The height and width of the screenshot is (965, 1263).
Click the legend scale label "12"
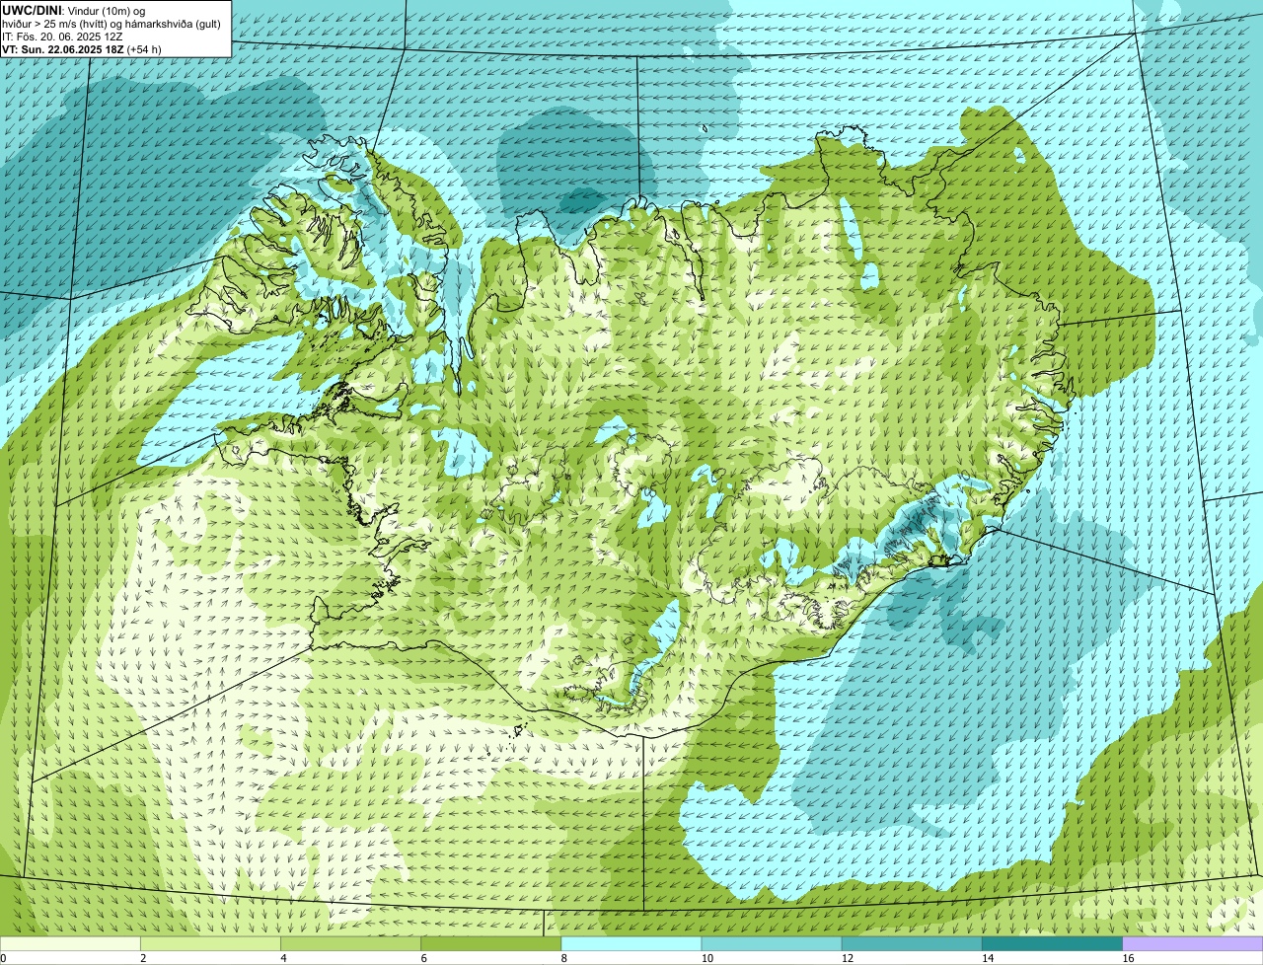[847, 958]
